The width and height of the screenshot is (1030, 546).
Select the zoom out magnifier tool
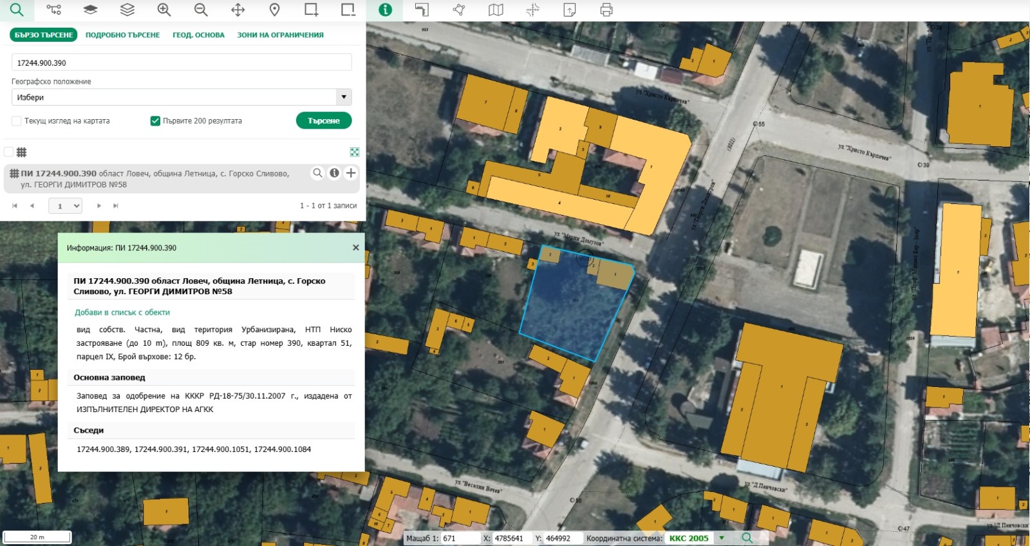pyautogui.click(x=201, y=10)
